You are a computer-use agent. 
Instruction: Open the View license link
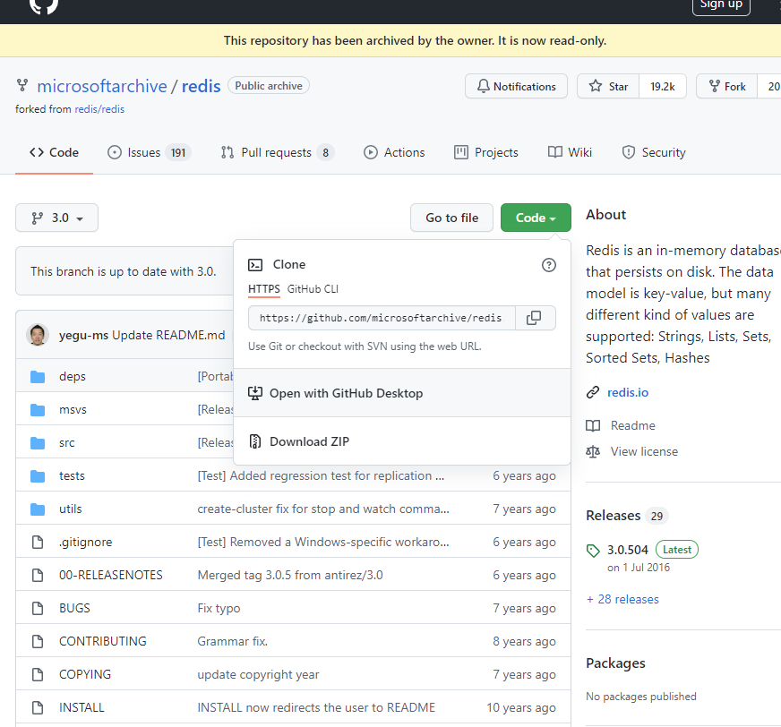click(644, 451)
